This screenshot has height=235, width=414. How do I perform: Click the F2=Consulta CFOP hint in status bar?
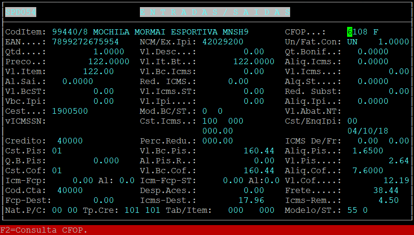coord(44,230)
